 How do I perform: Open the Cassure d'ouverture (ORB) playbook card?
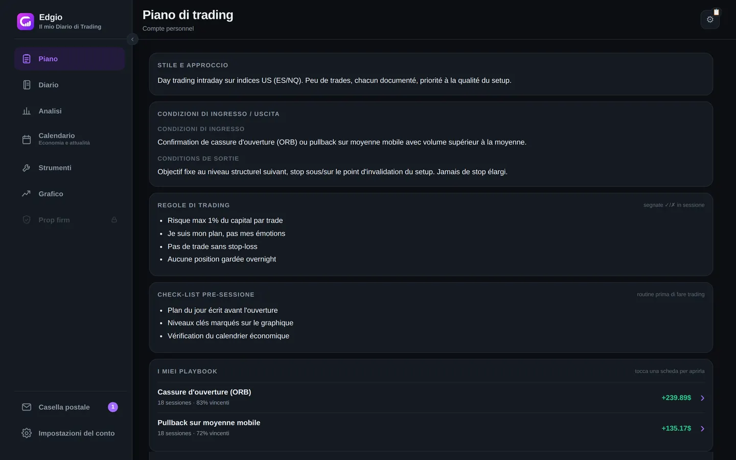click(431, 397)
